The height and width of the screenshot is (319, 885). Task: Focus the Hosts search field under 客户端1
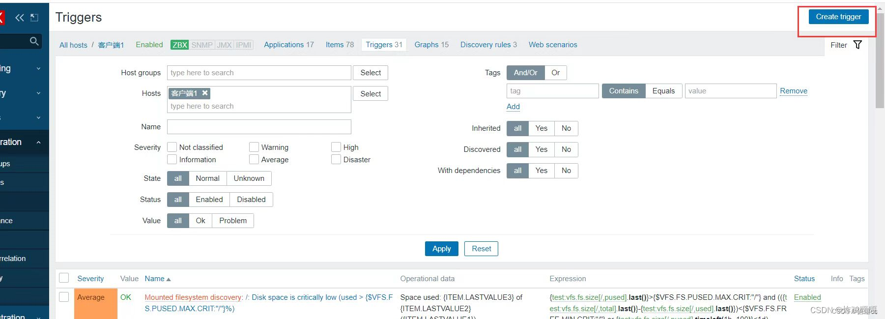(259, 106)
